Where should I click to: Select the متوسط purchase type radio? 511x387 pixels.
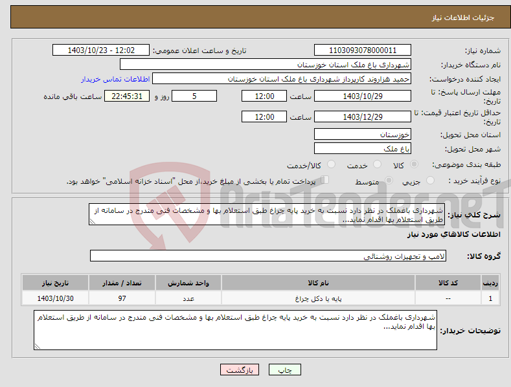(x=389, y=181)
